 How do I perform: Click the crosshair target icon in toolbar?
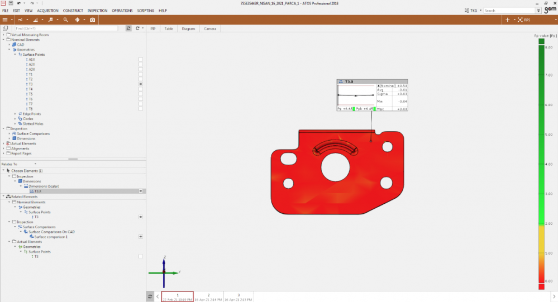(x=77, y=20)
